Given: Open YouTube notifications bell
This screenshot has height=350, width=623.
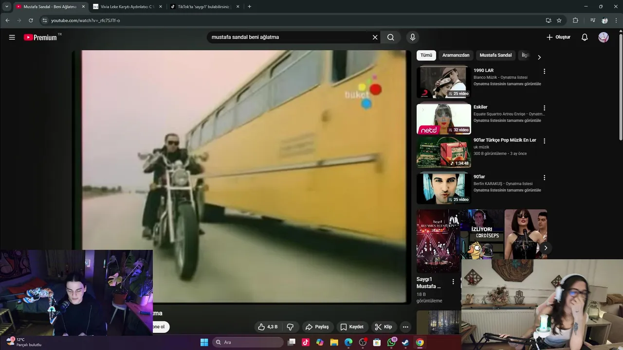Looking at the screenshot, I should coord(585,37).
